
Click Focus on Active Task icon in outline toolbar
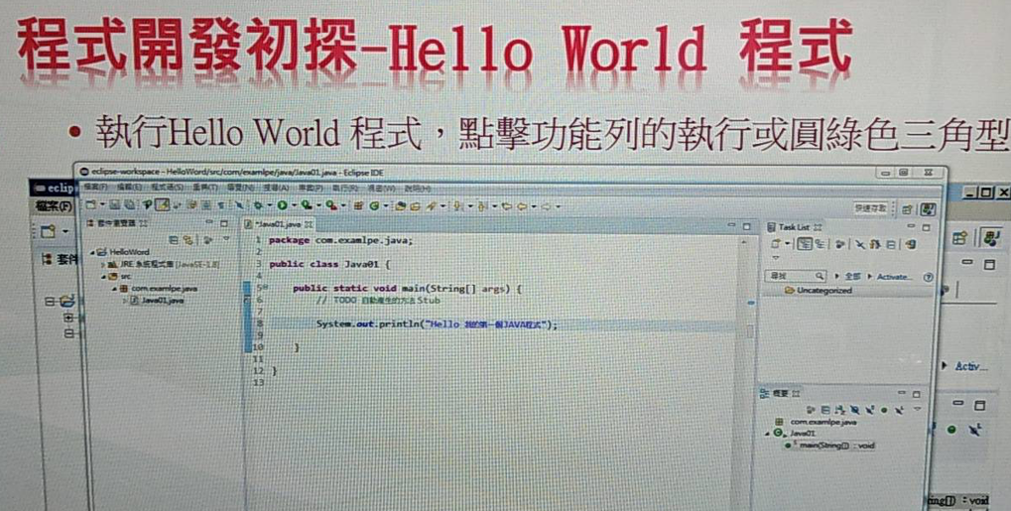[x=811, y=410]
